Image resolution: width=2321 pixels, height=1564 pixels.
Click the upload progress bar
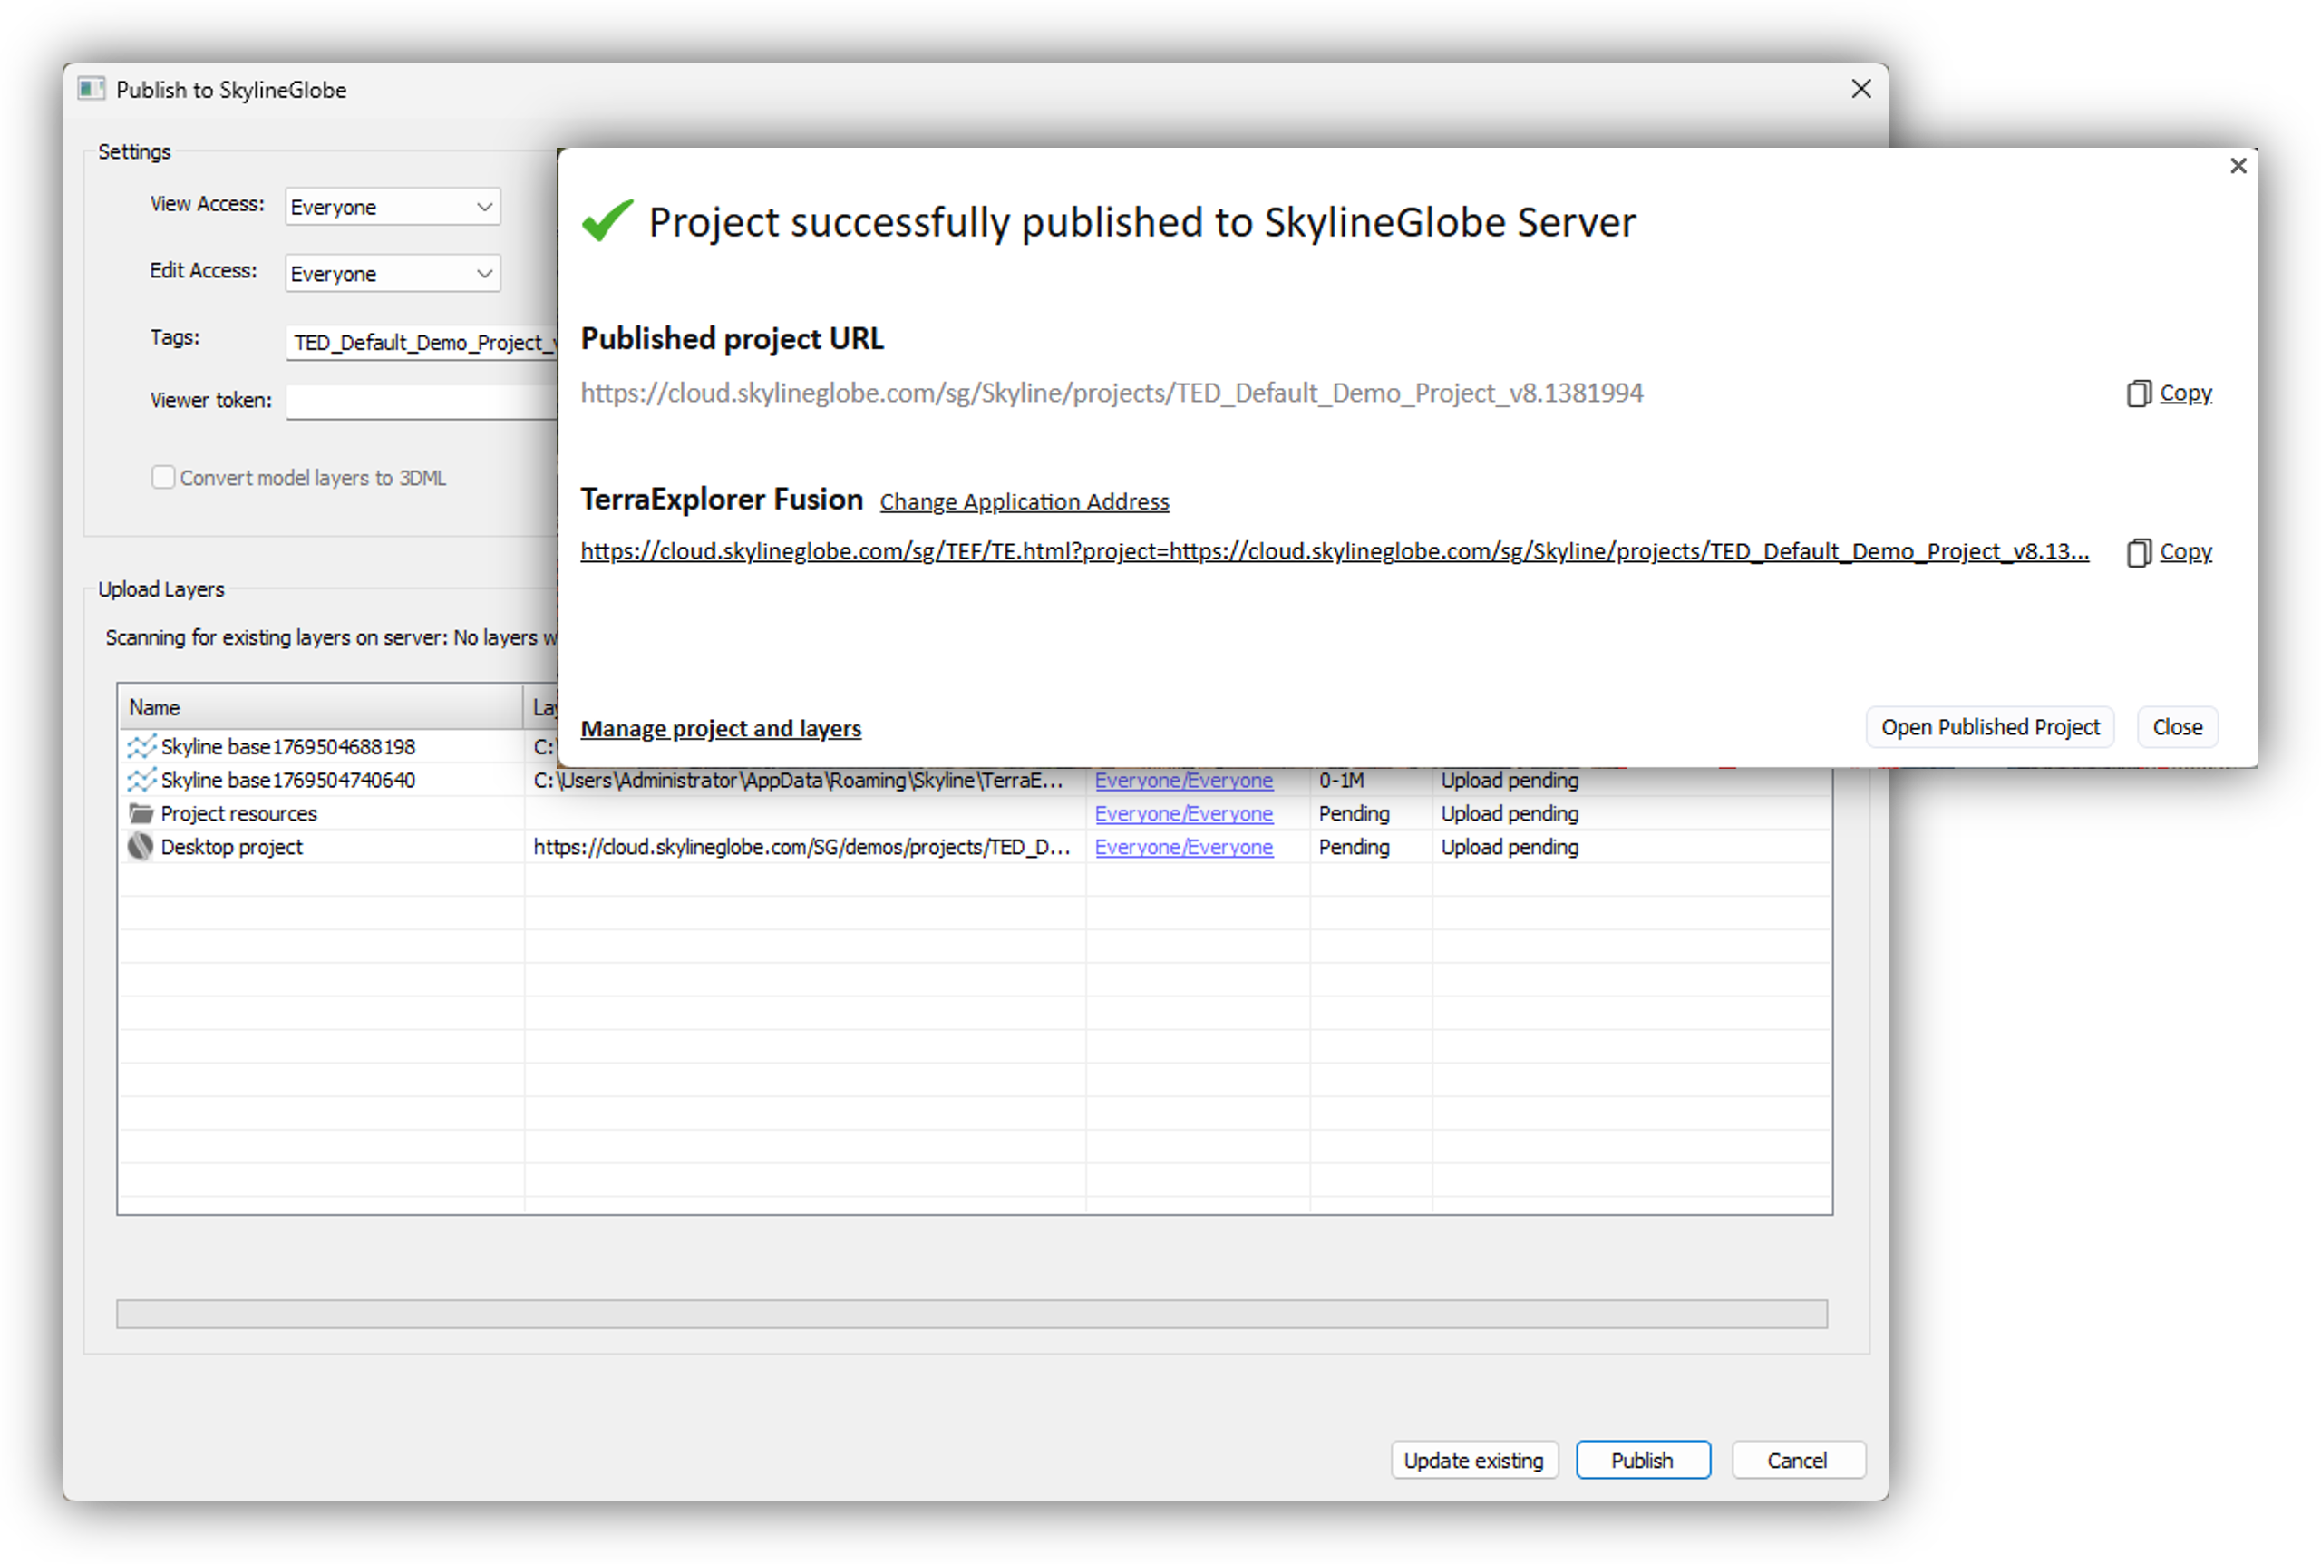pyautogui.click(x=972, y=1314)
